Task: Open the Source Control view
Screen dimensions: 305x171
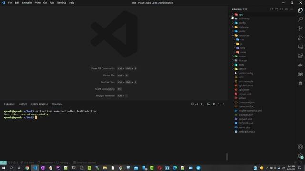Action: tap(300, 28)
